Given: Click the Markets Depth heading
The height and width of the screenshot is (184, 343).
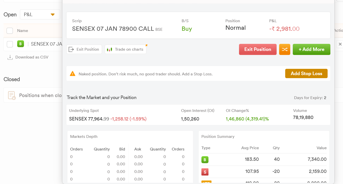Looking at the screenshot, I should click(x=84, y=137).
